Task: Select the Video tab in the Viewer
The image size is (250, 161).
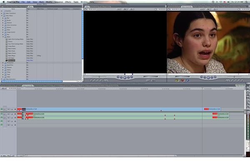Action: pyautogui.click(x=87, y=7)
